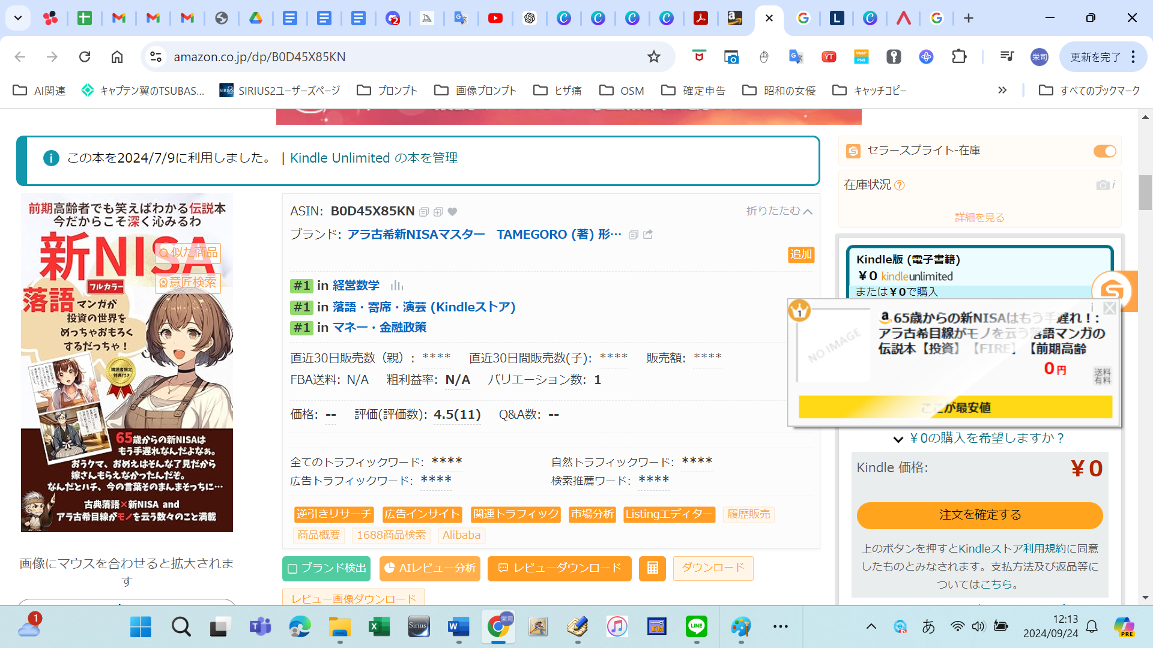This screenshot has height=648, width=1153.
Task: Open the 落語・寄席・演芸 category link
Action: click(x=424, y=307)
